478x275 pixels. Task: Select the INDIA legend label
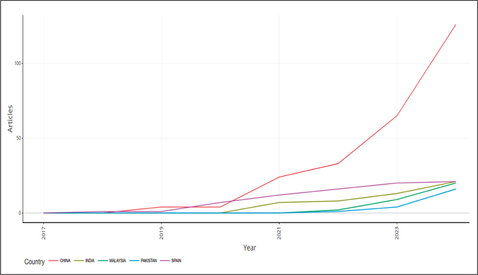tap(90, 261)
